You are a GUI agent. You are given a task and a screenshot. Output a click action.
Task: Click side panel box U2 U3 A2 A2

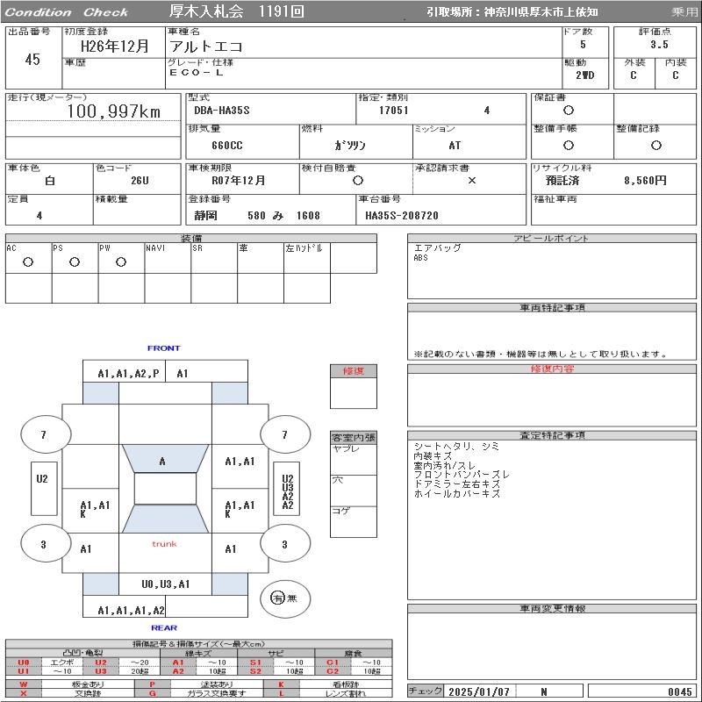(x=287, y=489)
